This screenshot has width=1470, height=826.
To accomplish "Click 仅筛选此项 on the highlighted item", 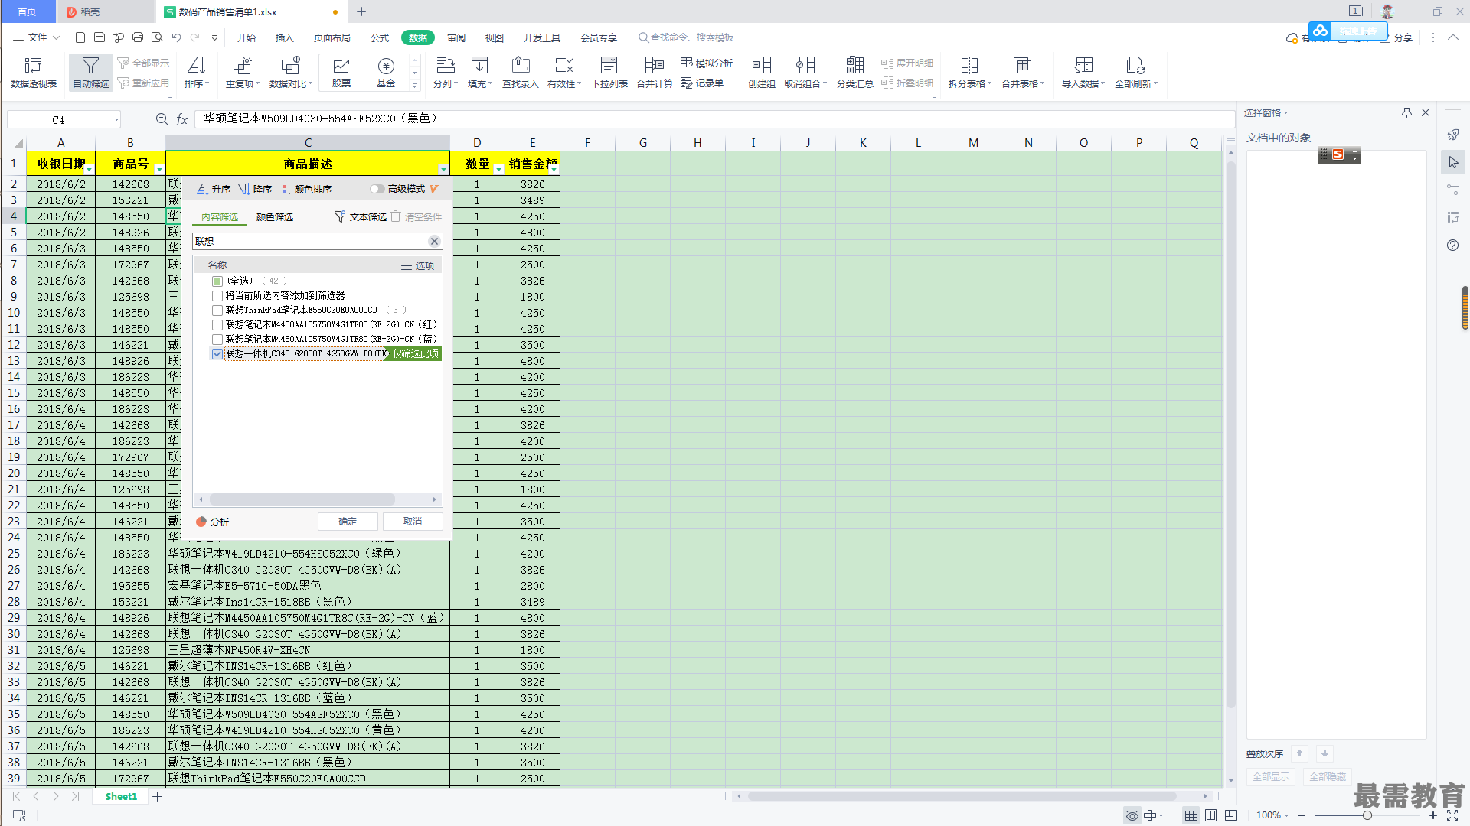I will 415,354.
